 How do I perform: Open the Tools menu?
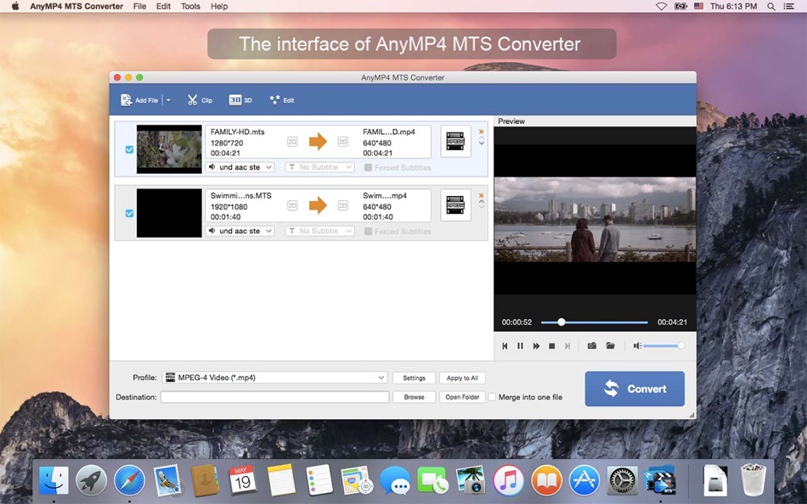[190, 6]
